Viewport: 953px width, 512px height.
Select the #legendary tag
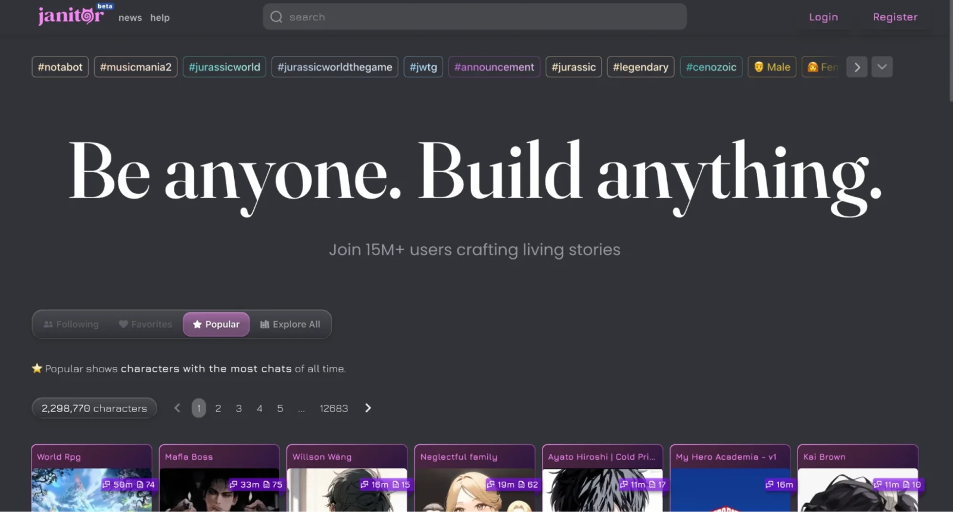tap(641, 67)
